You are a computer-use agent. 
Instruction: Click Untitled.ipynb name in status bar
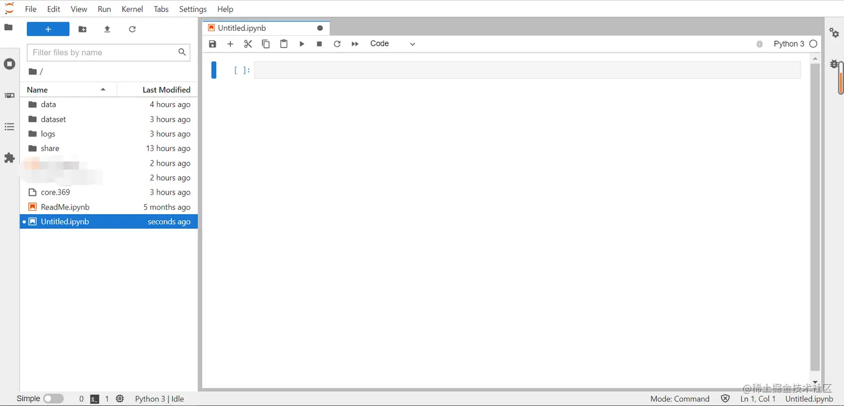[809, 399]
